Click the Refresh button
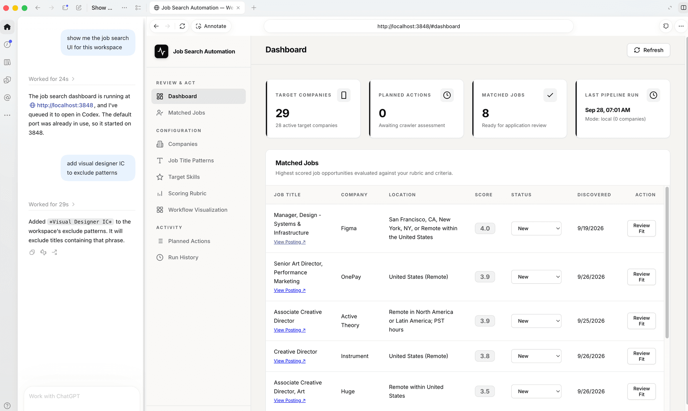Screen dimensions: 688x411 (648, 50)
